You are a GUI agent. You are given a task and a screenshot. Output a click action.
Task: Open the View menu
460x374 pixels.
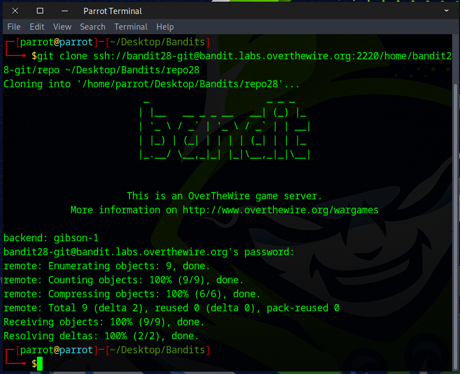pyautogui.click(x=62, y=27)
